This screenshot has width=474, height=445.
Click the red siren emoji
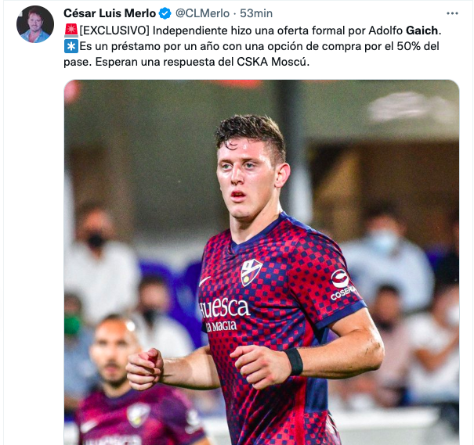71,31
